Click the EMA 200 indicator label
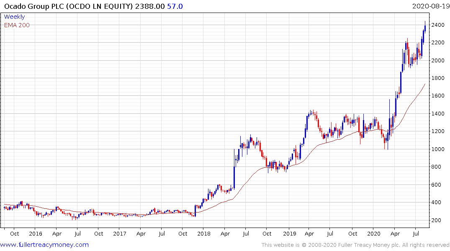This screenshot has height=251, width=450. [x=17, y=25]
